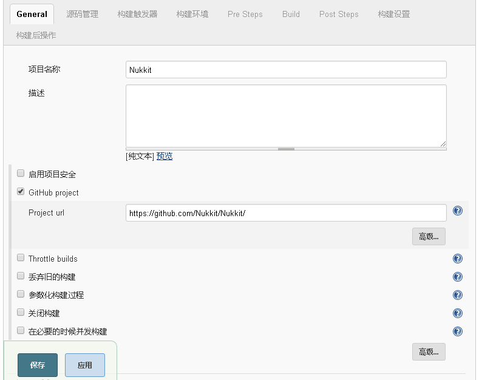Click the Project url input field
479x380 pixels.
(x=286, y=213)
